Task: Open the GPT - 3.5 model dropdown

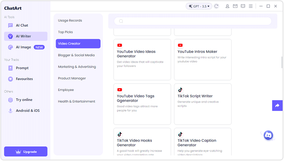Action: (199, 6)
